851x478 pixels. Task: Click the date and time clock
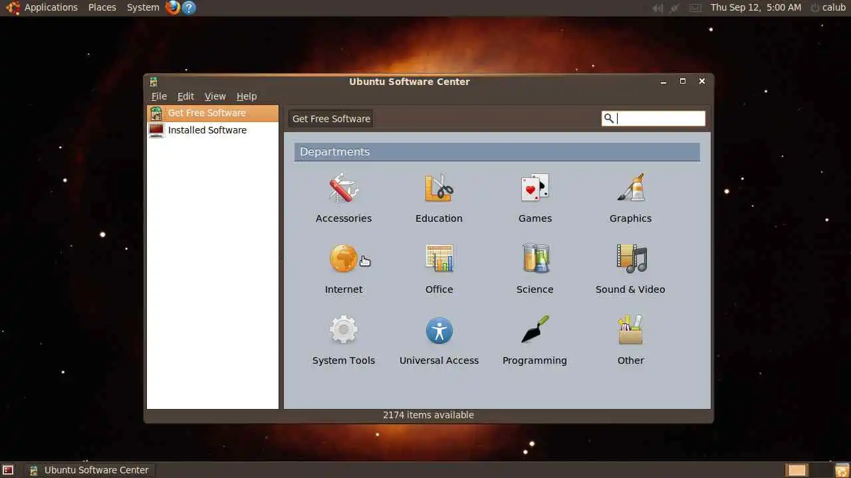tap(756, 7)
